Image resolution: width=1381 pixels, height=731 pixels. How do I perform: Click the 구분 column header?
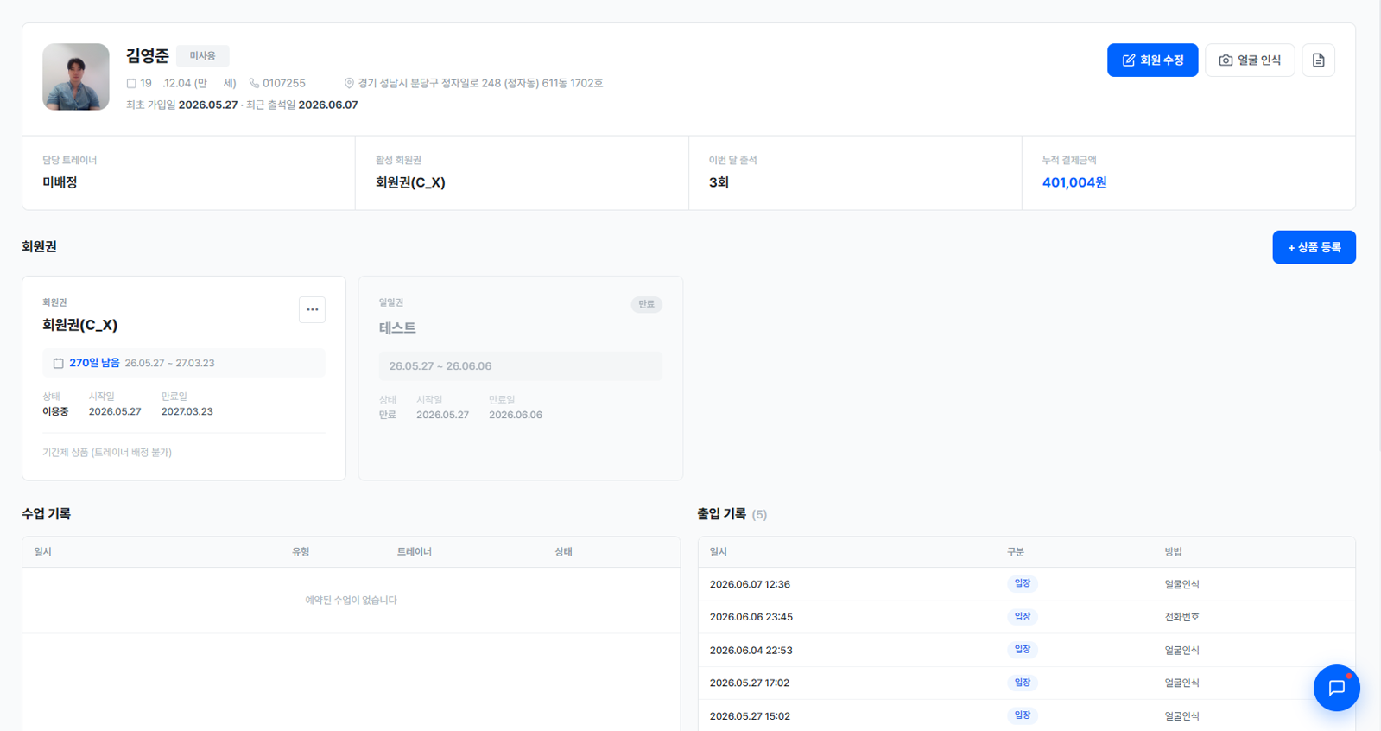[1015, 551]
